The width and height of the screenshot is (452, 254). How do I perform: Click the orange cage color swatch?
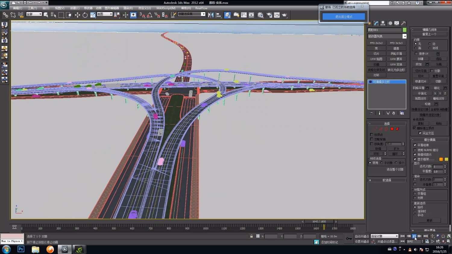point(441,159)
